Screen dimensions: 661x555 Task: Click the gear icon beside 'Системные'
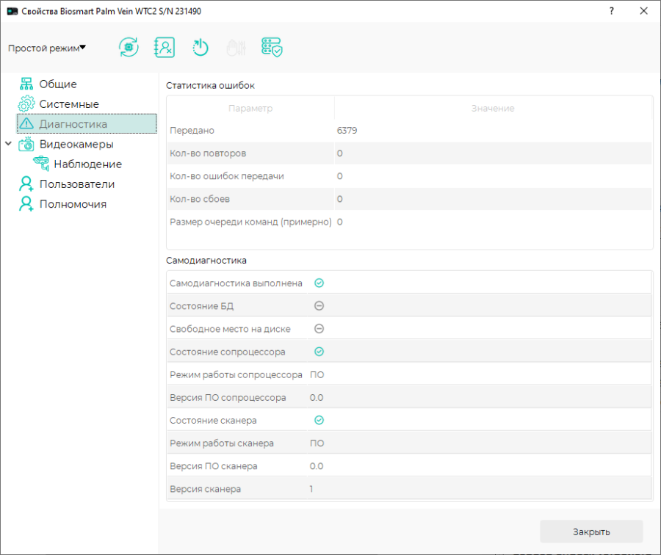tap(26, 104)
